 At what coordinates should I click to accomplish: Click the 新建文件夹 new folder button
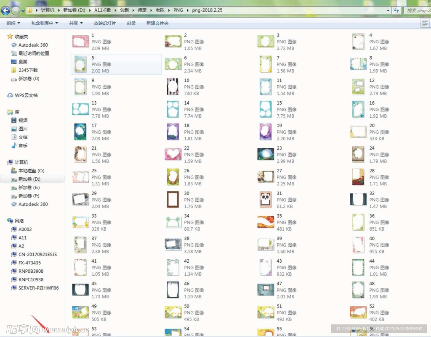tap(157, 23)
